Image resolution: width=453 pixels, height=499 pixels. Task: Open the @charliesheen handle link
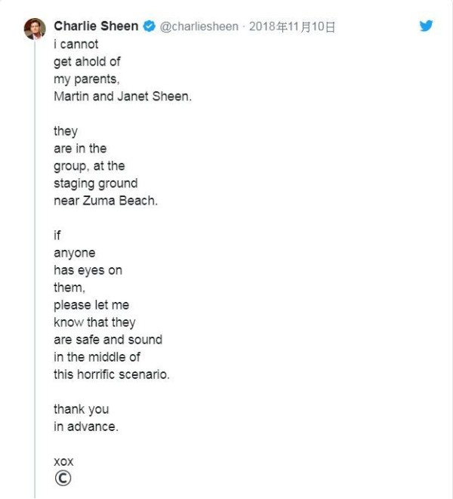click(199, 26)
